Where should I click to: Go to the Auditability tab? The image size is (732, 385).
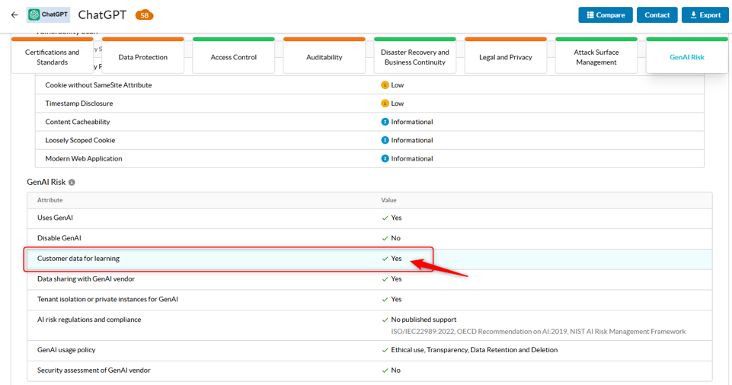[x=324, y=57]
